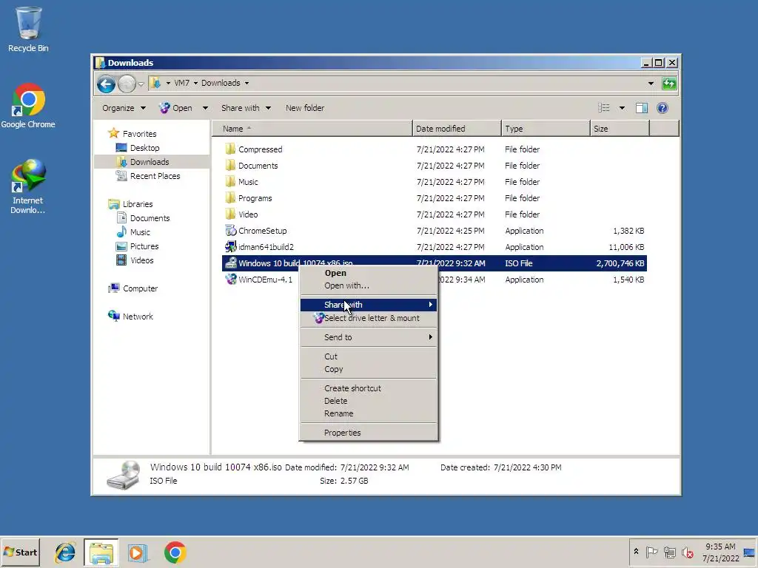Open address bar history dropdown arrow
Image resolution: width=758 pixels, height=568 pixels.
651,84
